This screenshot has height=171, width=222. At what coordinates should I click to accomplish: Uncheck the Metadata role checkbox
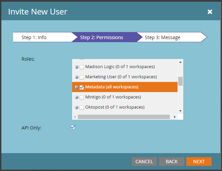[82, 87]
